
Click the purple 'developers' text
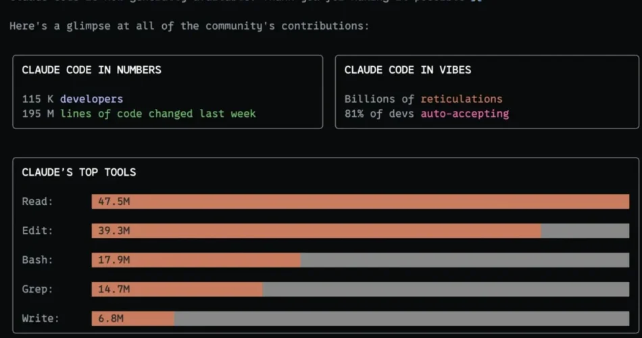(x=91, y=99)
